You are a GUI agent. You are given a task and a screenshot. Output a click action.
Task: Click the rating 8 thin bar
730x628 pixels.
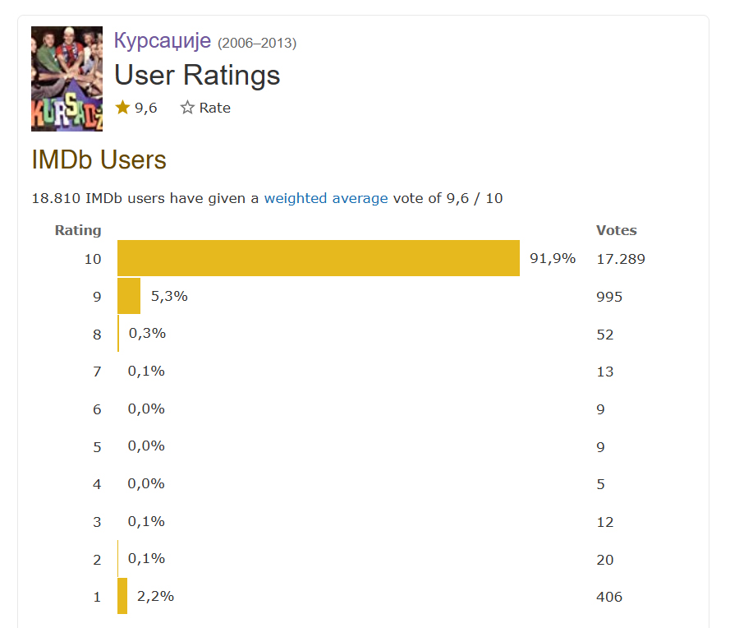click(118, 334)
